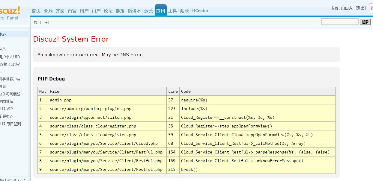Click the line number 215 cell
Screen dimensions: 373x181
point(173,169)
